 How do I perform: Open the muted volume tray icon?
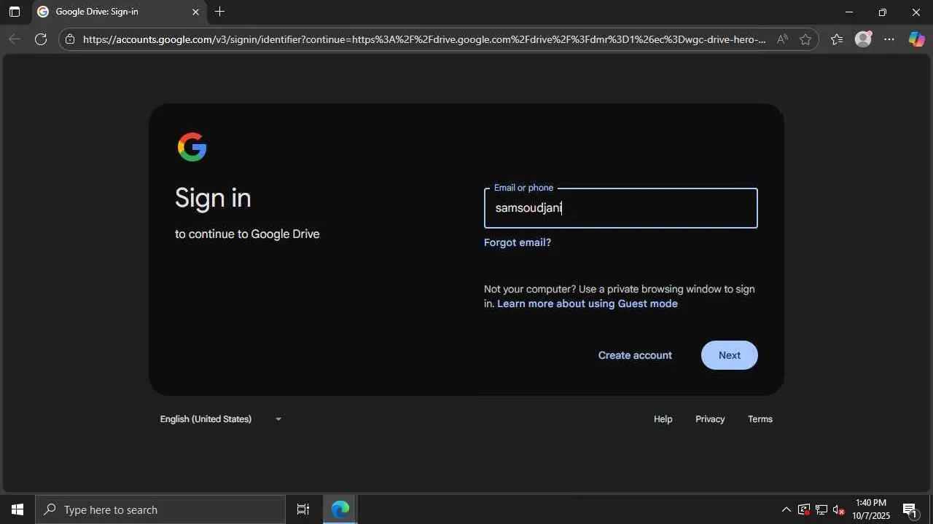point(839,509)
